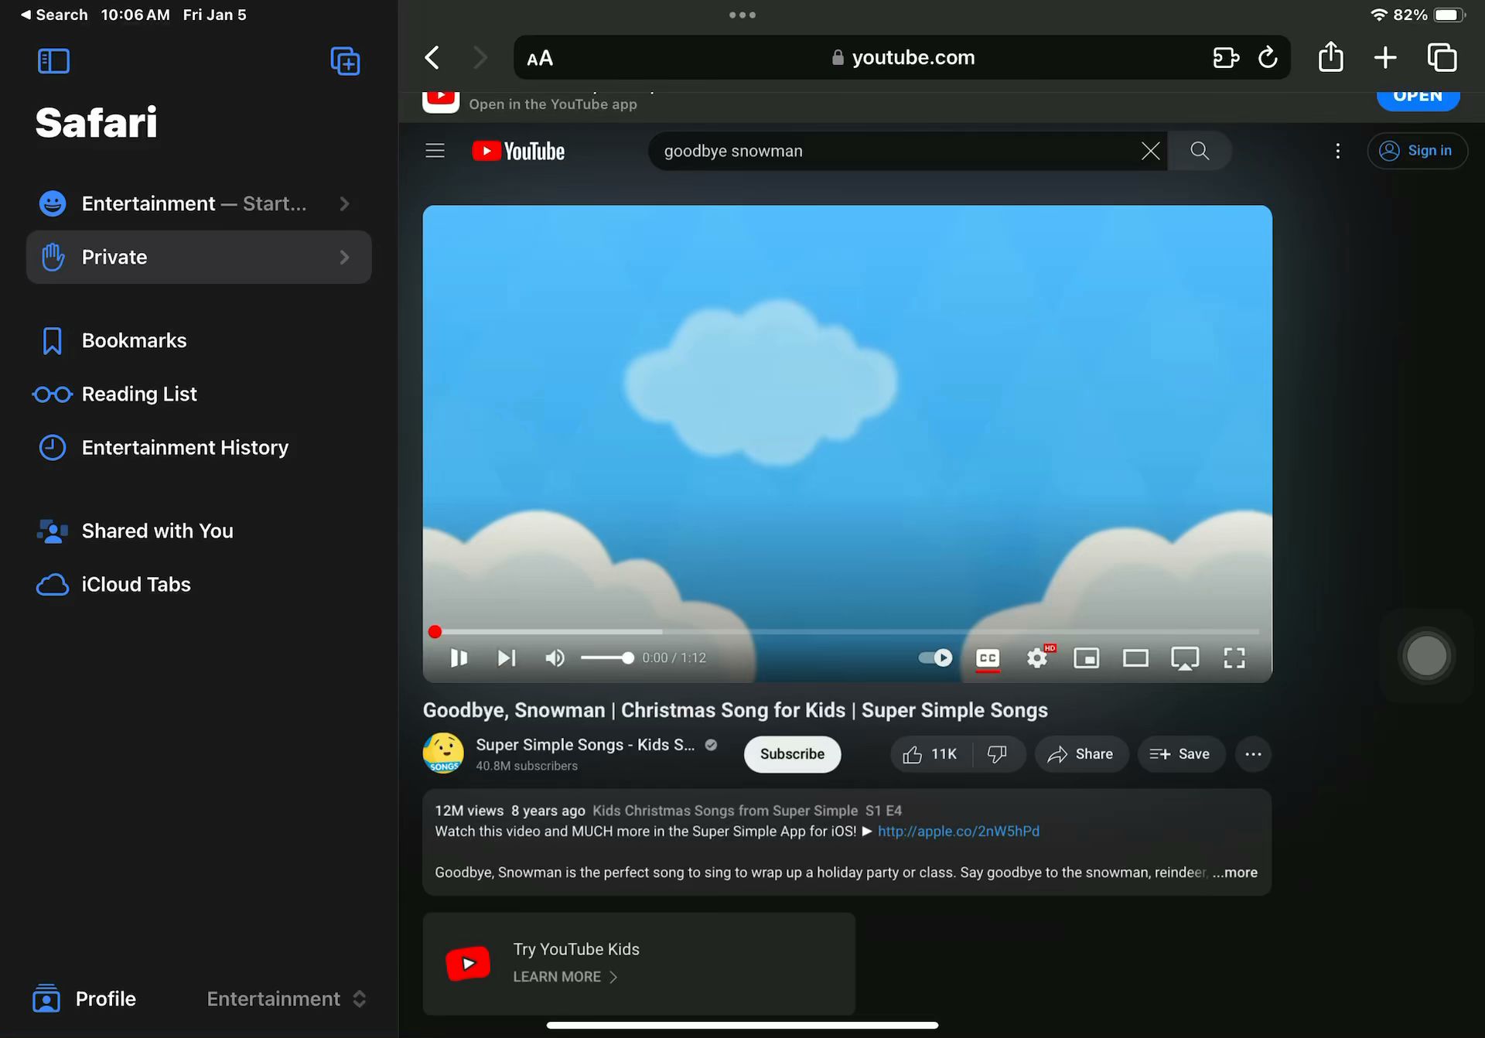Toggle the autoplay switch
Viewport: 1485px width, 1038px height.
click(x=935, y=657)
